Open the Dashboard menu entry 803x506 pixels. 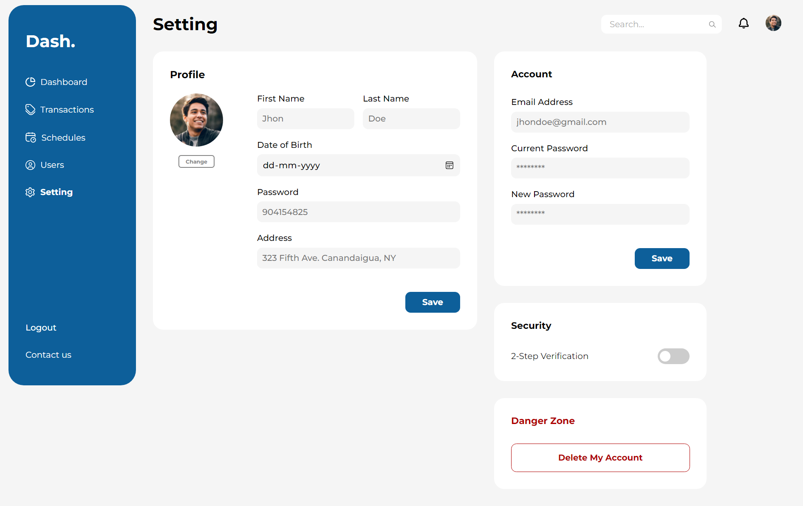point(64,82)
